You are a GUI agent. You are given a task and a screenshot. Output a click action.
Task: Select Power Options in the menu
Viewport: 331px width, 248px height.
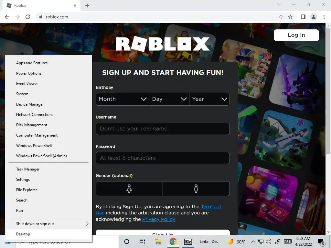[48, 73]
